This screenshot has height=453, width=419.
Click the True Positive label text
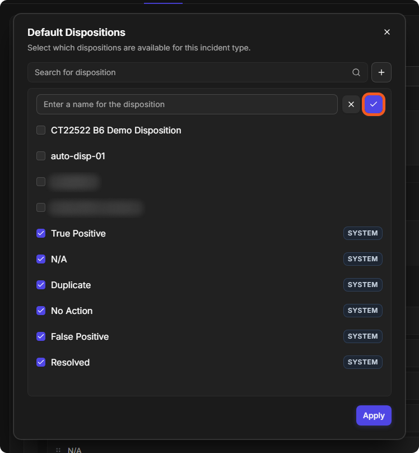click(78, 233)
